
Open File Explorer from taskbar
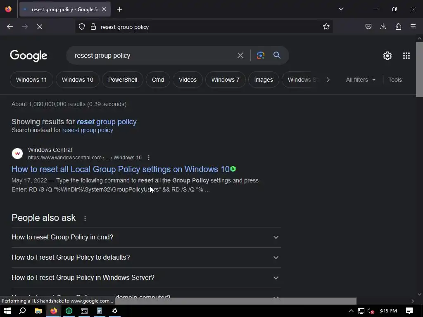tap(38, 311)
